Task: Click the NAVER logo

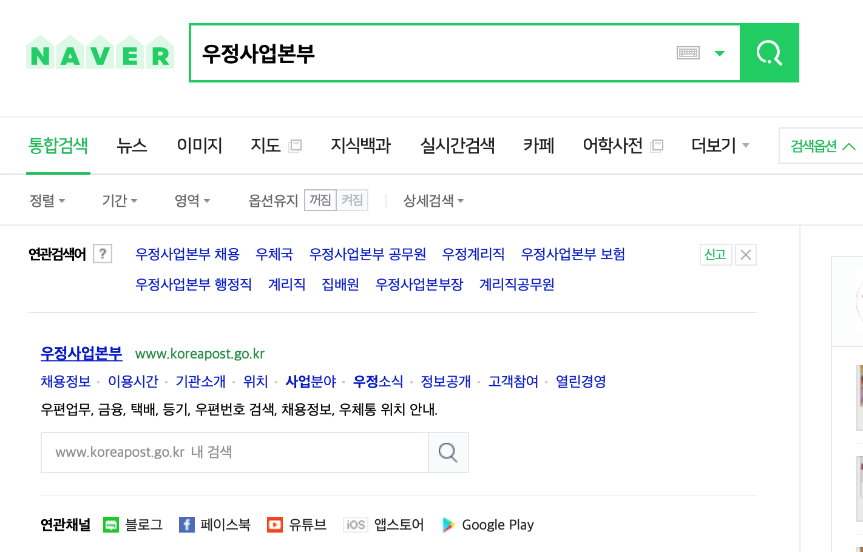Action: pyautogui.click(x=100, y=52)
